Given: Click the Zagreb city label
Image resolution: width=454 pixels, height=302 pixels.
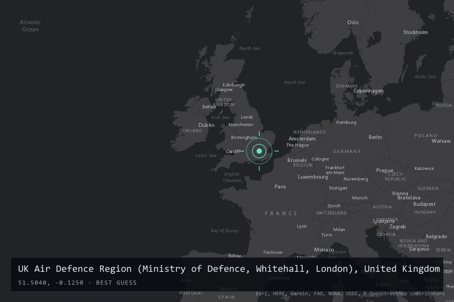Looking at the screenshot, I should pos(398,226).
